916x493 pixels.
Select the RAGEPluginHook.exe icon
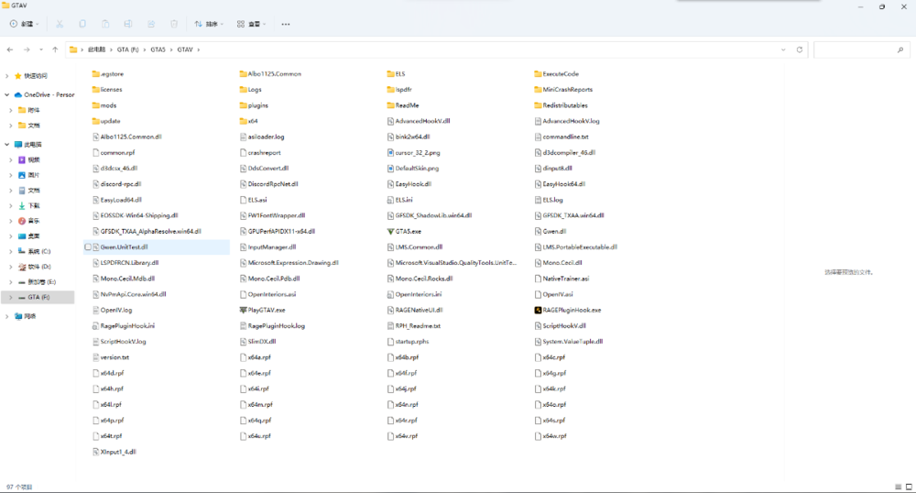(538, 310)
